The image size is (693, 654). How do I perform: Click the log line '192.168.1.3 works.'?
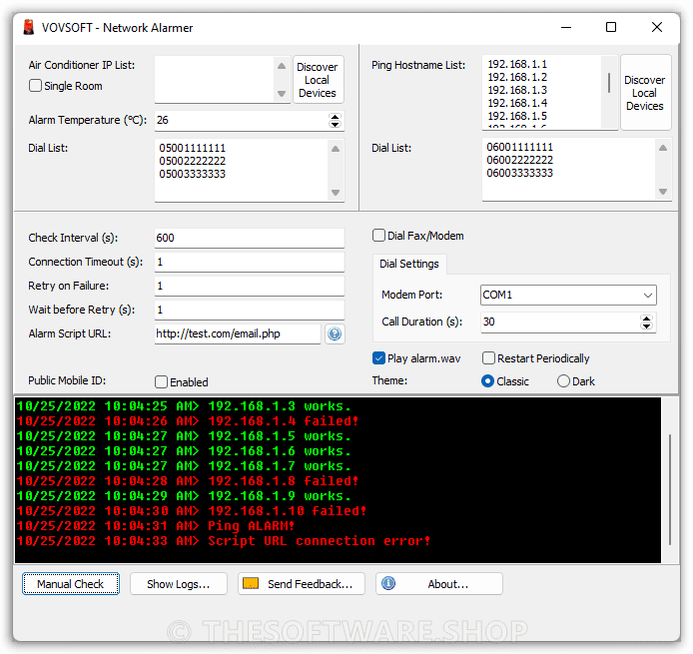(184, 406)
